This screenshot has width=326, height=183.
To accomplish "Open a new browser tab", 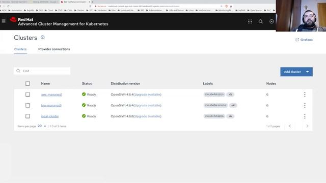I will pos(93,2).
